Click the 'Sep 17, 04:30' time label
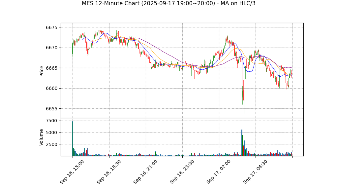This screenshot has width=337, height=190. point(255,172)
